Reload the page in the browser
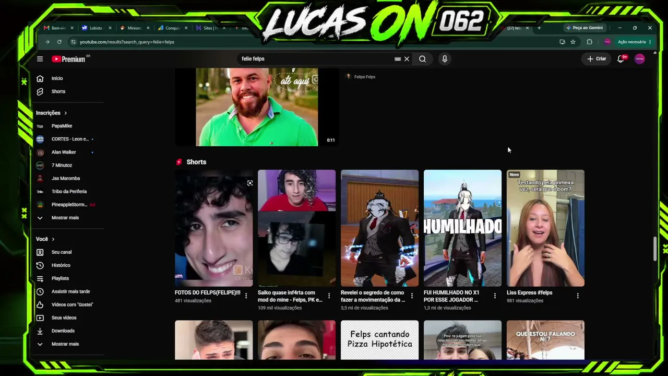668x376 pixels. click(59, 42)
